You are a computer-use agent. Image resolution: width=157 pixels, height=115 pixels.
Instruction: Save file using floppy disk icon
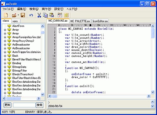point(23,15)
